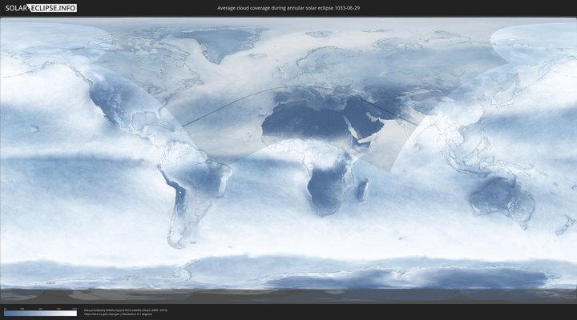Screen dimensions: 577x320
Task: Select Madagascar island on the map
Action: pyautogui.click(x=365, y=190)
